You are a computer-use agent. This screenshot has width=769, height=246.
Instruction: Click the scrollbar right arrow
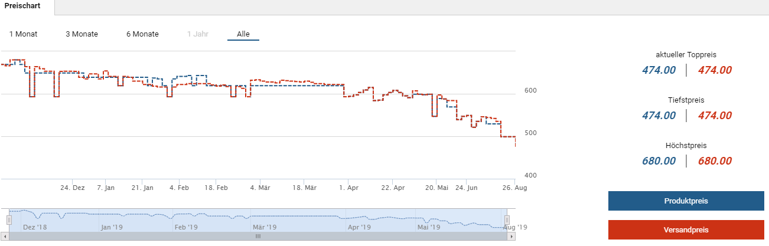[x=511, y=236]
